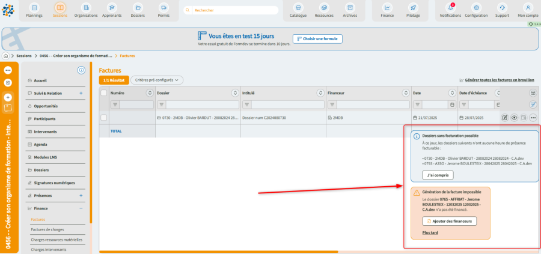Open Factures de charges submenu item
Viewport: 541px width, 254px height.
click(47, 229)
